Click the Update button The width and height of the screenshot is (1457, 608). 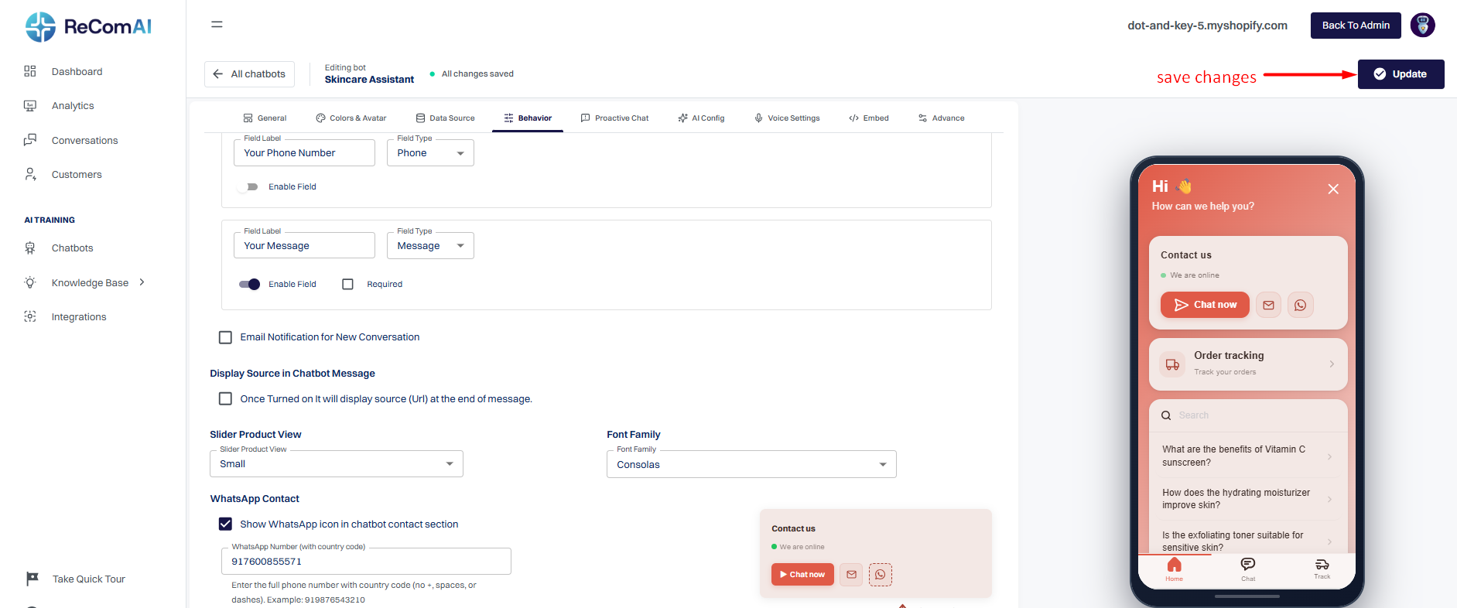click(1401, 74)
